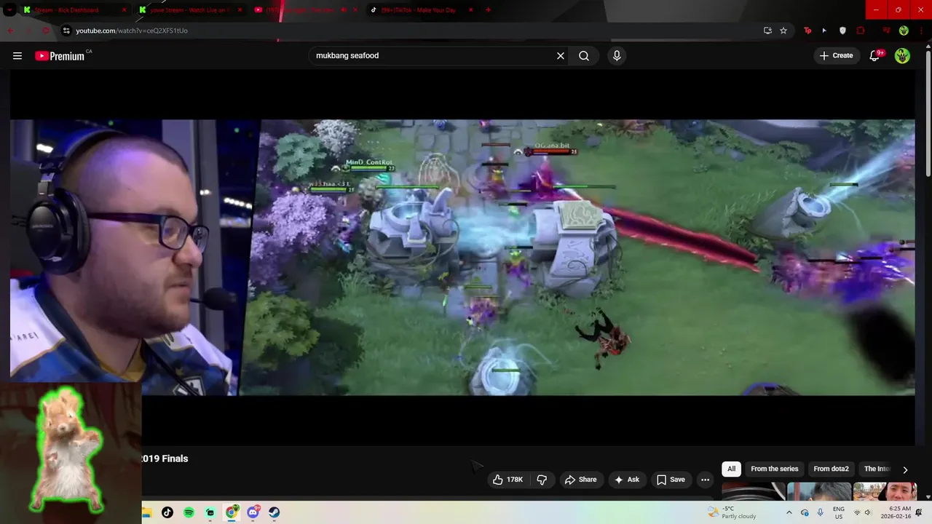Open the shield browser extension
932x524 pixels.
[843, 31]
